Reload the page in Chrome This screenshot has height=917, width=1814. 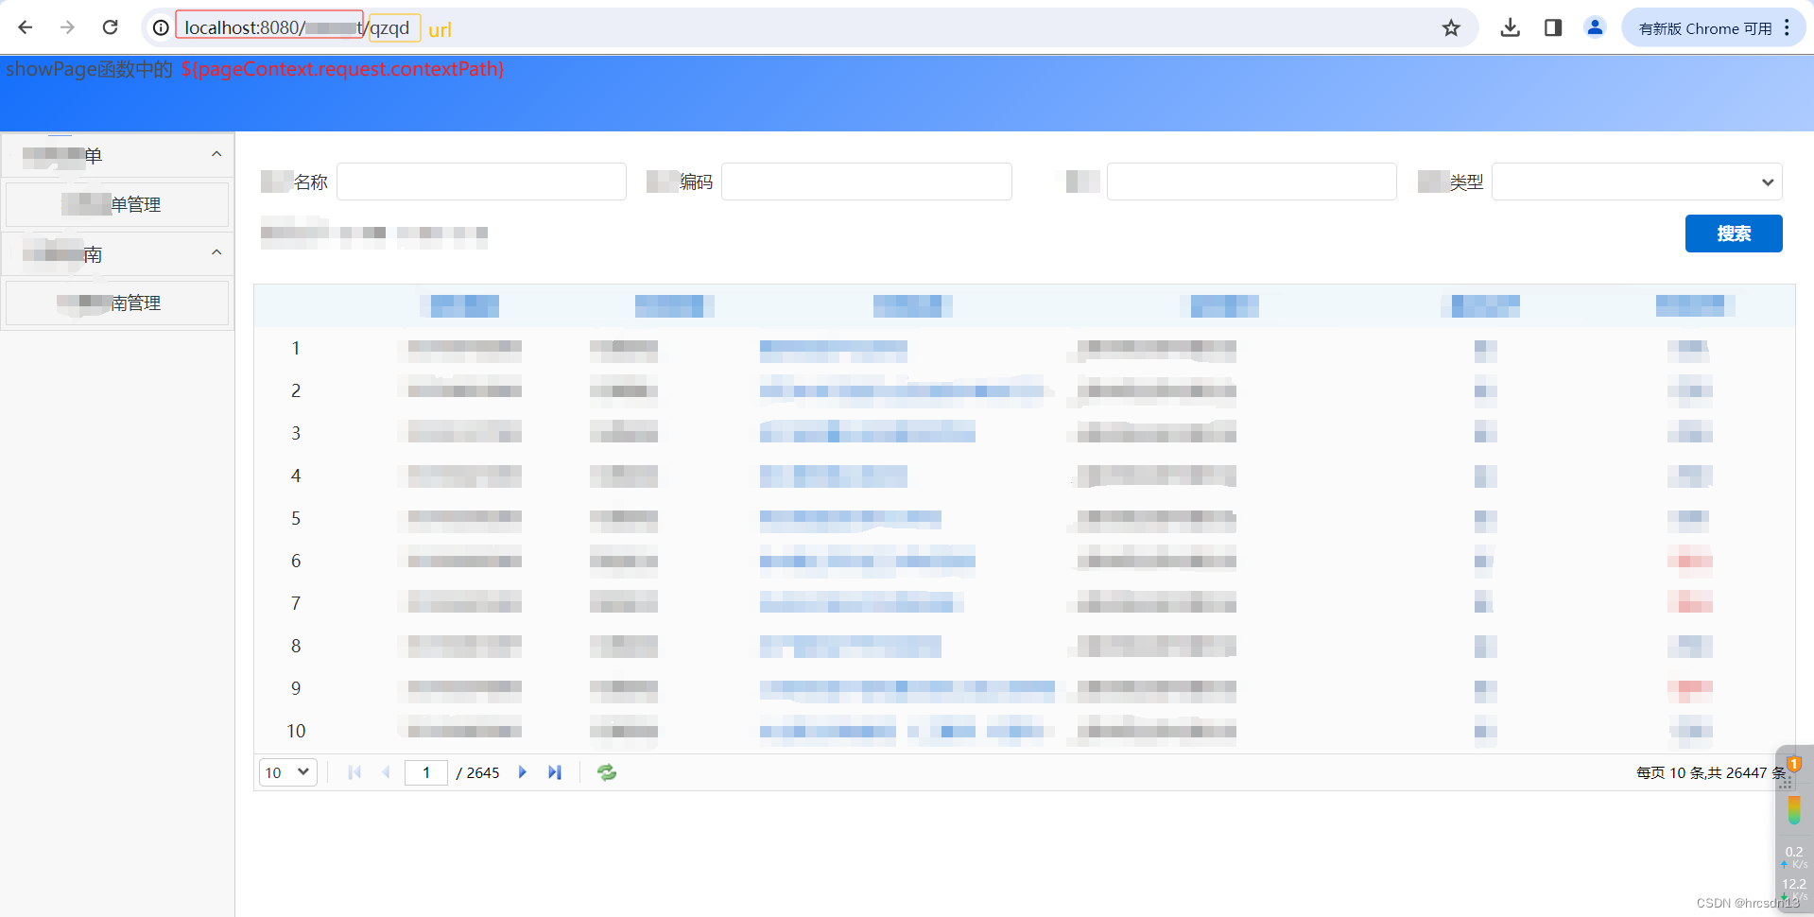(x=110, y=27)
